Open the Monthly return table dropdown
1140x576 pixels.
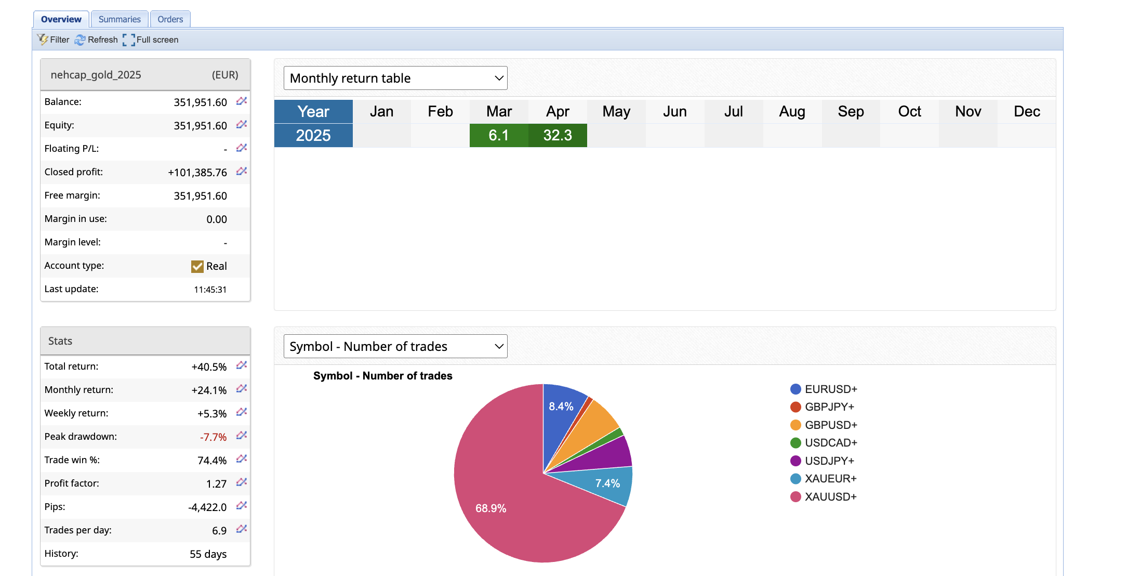(395, 78)
